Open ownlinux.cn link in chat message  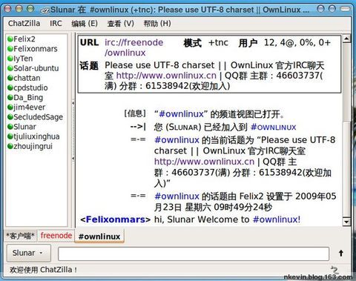(x=204, y=162)
